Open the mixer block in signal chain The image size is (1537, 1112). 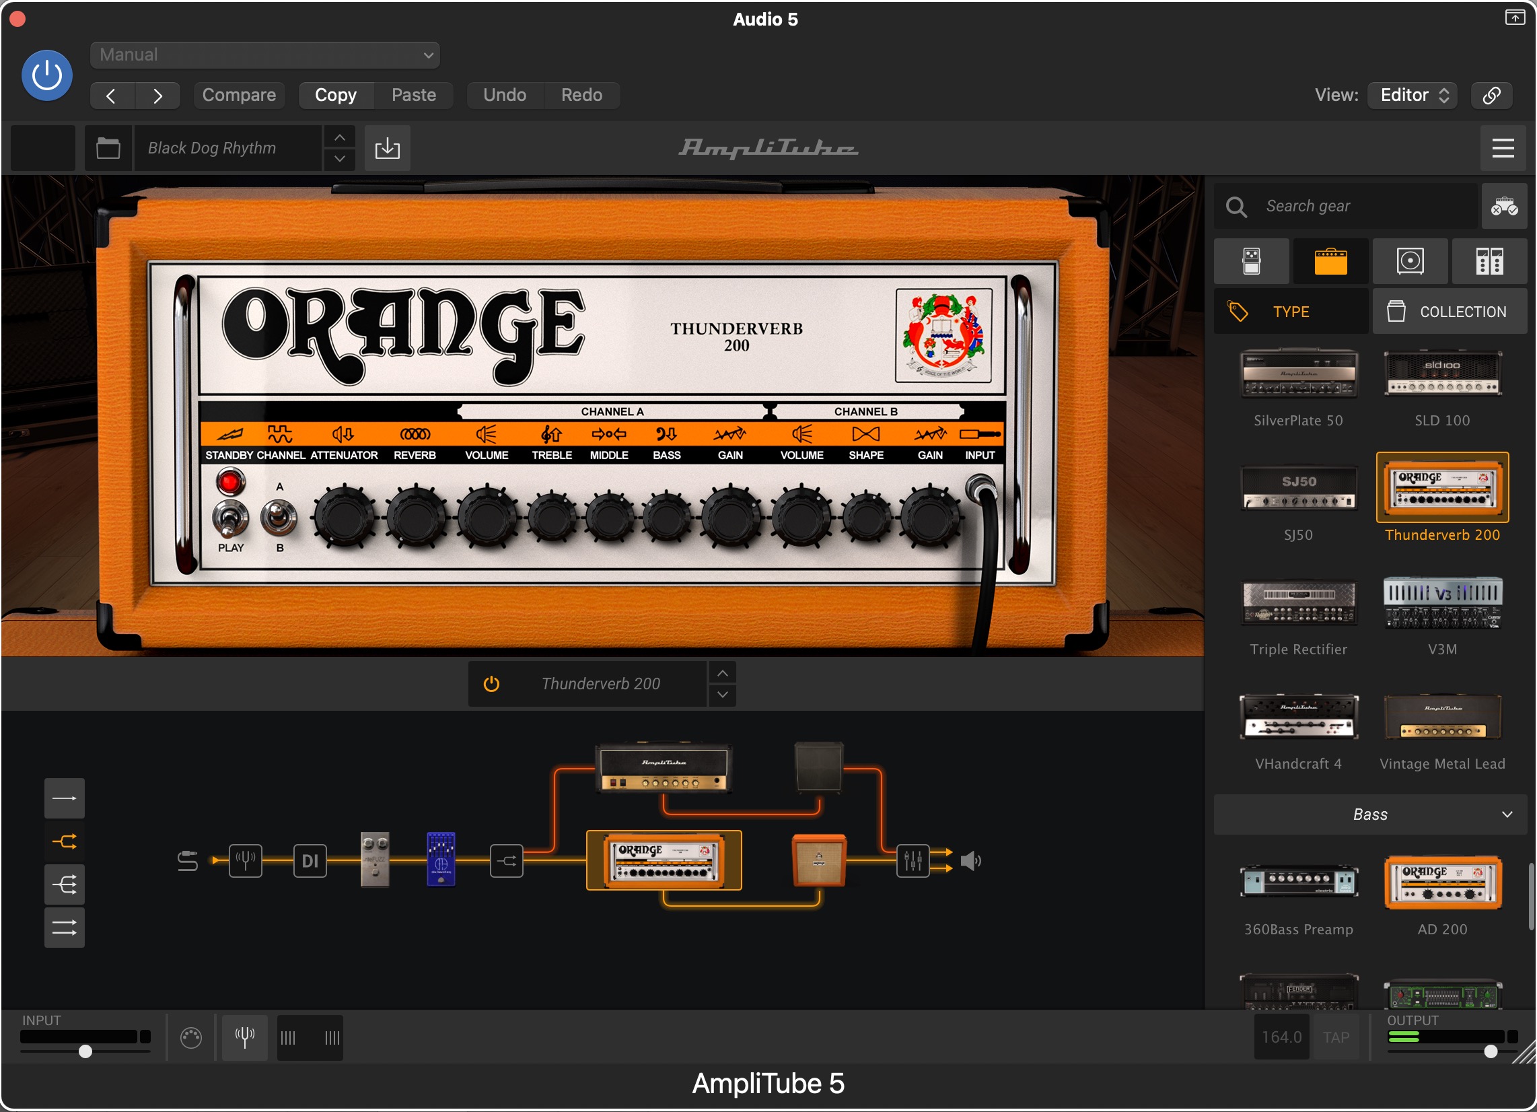[x=913, y=861]
